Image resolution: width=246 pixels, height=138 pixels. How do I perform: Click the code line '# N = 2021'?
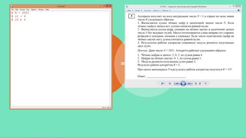click(20, 13)
